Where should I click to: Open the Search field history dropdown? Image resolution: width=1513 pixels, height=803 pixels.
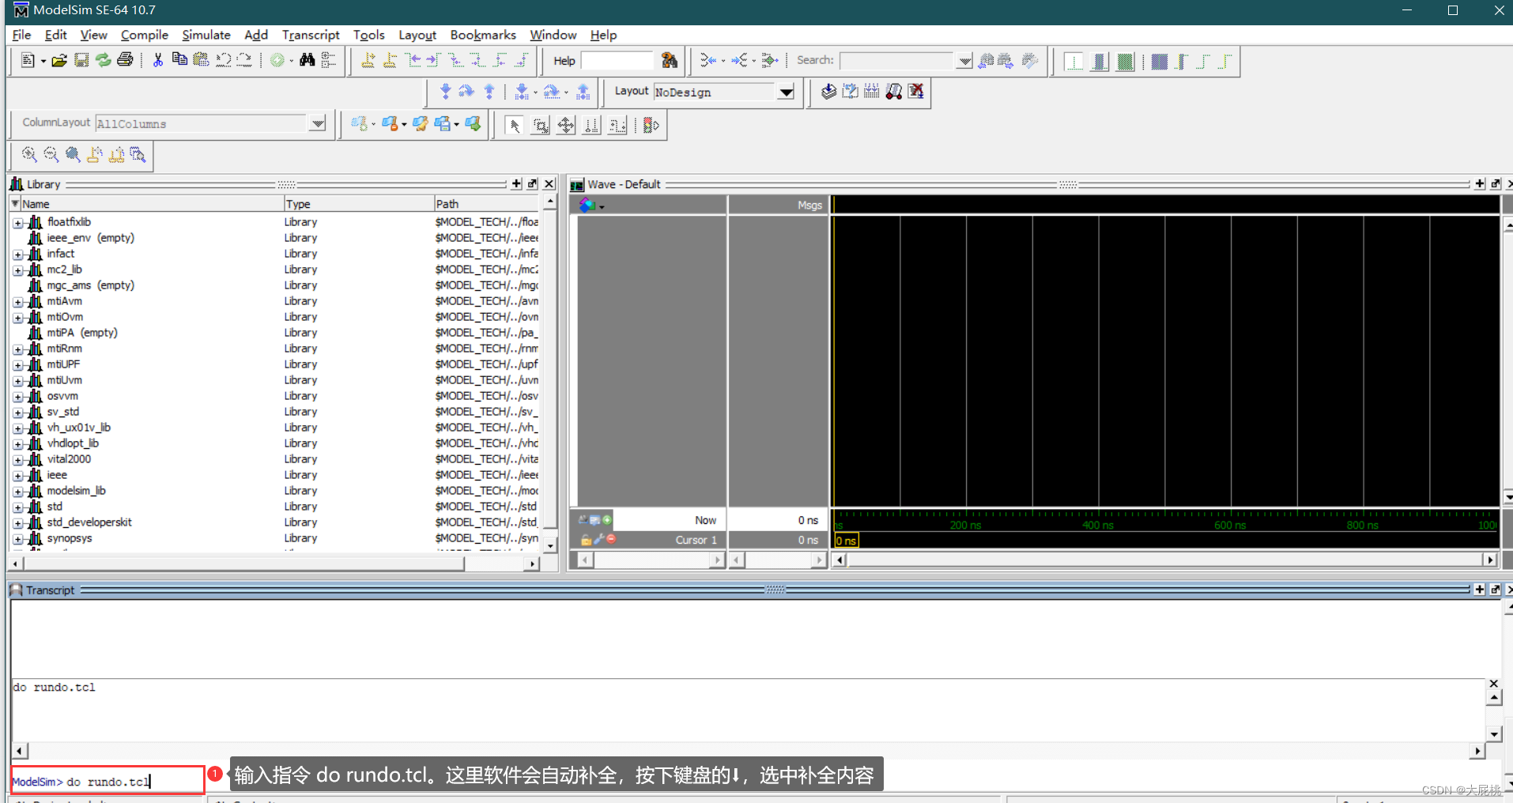pyautogui.click(x=964, y=61)
